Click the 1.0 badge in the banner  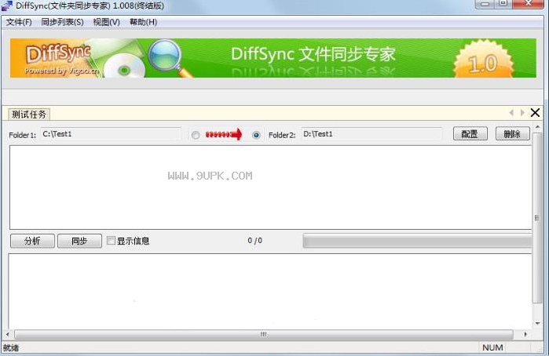483,59
